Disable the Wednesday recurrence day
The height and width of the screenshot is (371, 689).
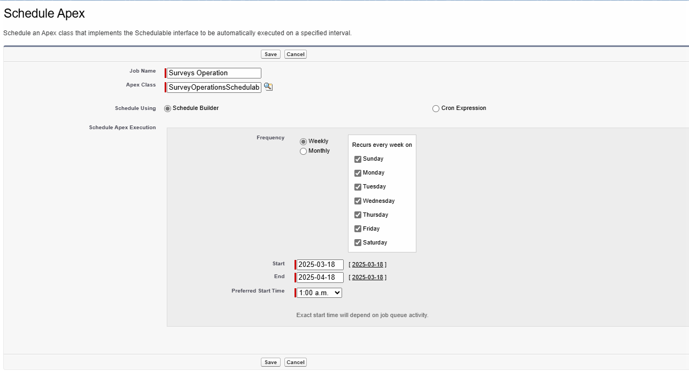[357, 201]
